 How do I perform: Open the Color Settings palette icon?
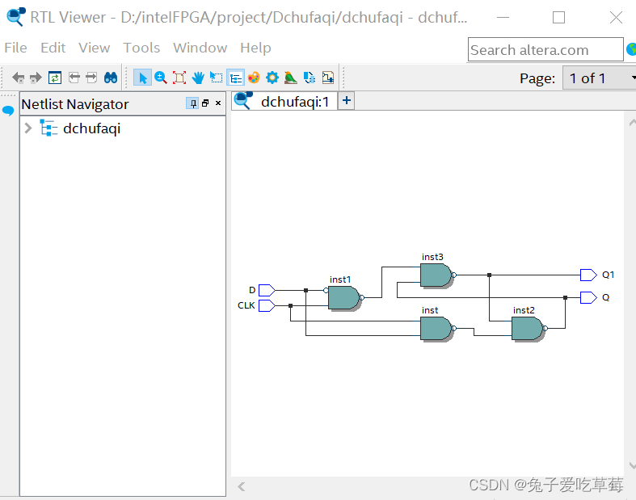pyautogui.click(x=254, y=78)
